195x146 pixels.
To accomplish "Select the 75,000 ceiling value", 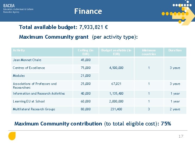I will point(86,68).
